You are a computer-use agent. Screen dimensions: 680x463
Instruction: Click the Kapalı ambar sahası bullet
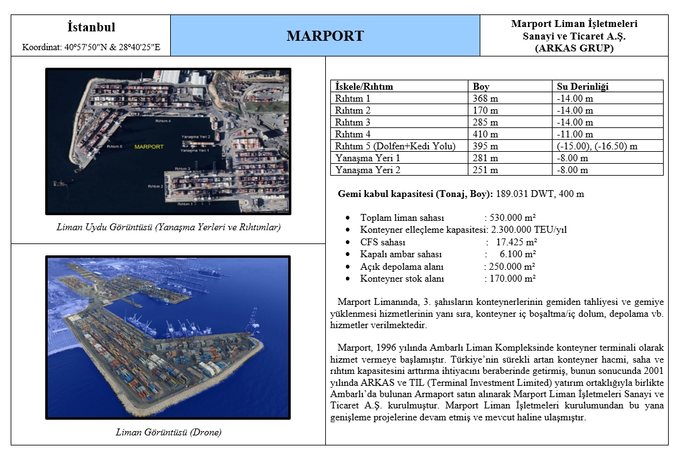(x=401, y=254)
